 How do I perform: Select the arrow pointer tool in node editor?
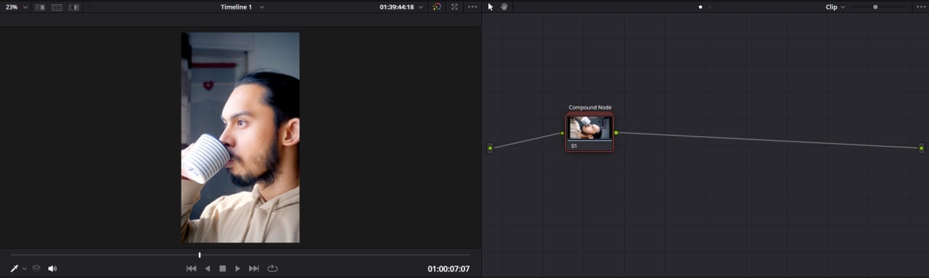point(491,7)
